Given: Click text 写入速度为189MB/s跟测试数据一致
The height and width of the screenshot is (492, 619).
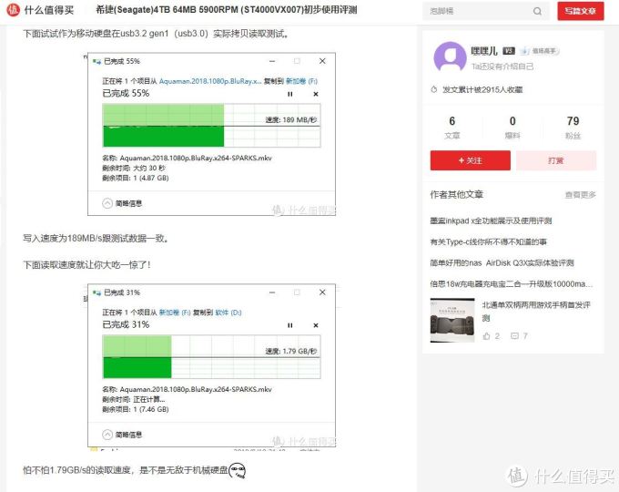Looking at the screenshot, I should [x=96, y=239].
